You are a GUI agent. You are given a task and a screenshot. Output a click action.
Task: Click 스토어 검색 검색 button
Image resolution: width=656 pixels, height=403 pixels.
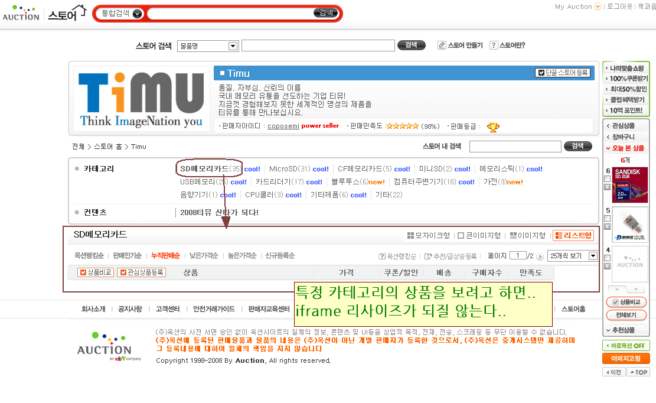click(x=412, y=45)
